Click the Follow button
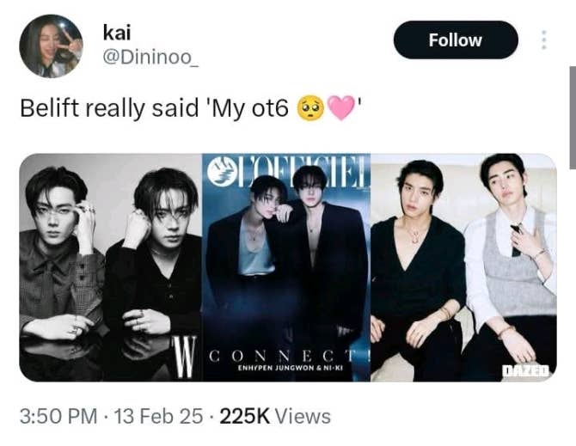 coord(456,40)
